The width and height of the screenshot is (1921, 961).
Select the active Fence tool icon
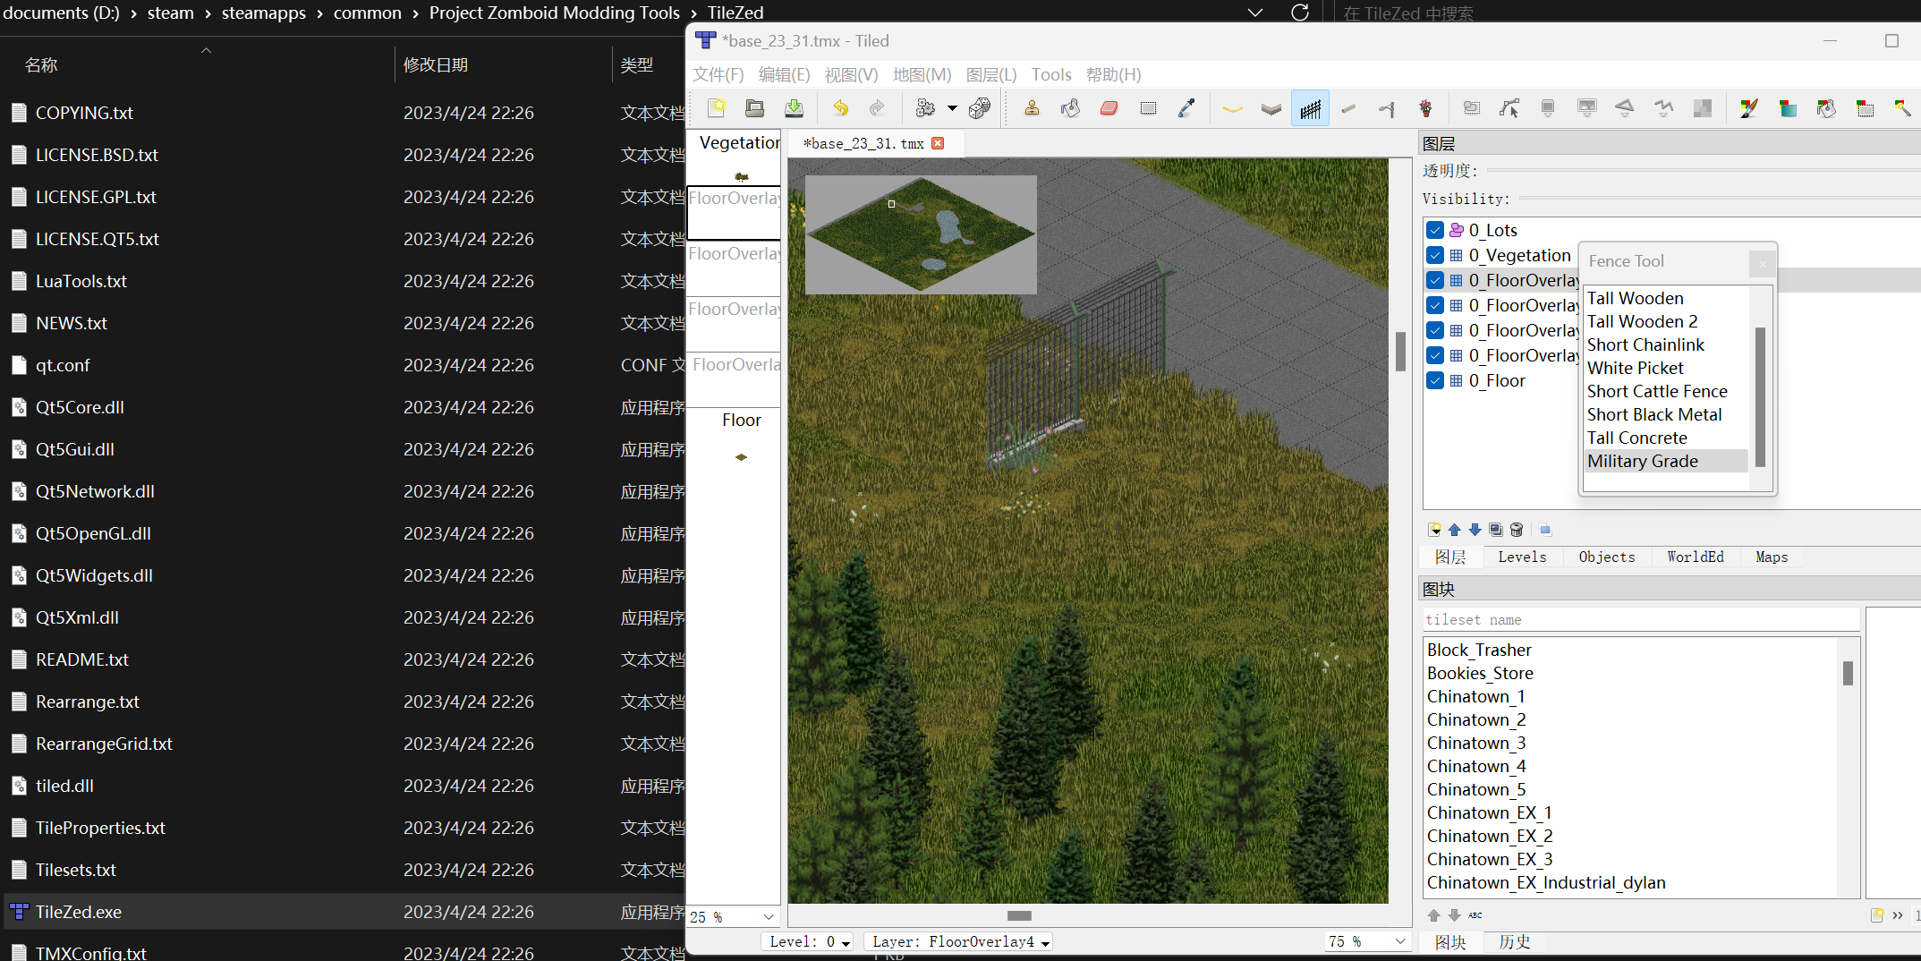point(1310,108)
